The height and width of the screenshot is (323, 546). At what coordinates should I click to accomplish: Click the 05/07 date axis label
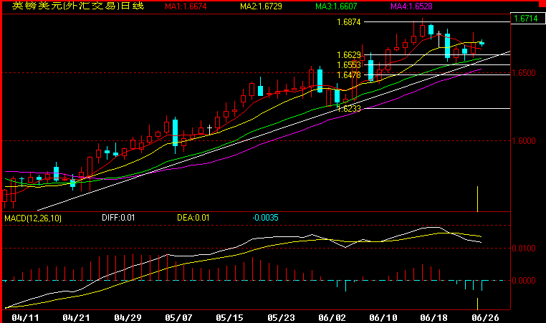(178, 317)
